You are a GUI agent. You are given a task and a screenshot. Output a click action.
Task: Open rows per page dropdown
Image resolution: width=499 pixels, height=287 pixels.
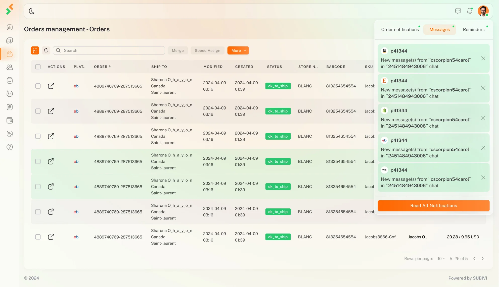[441, 259]
